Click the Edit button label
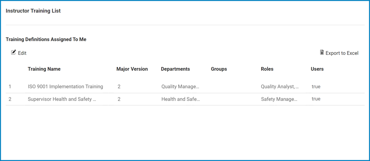 click(x=22, y=53)
